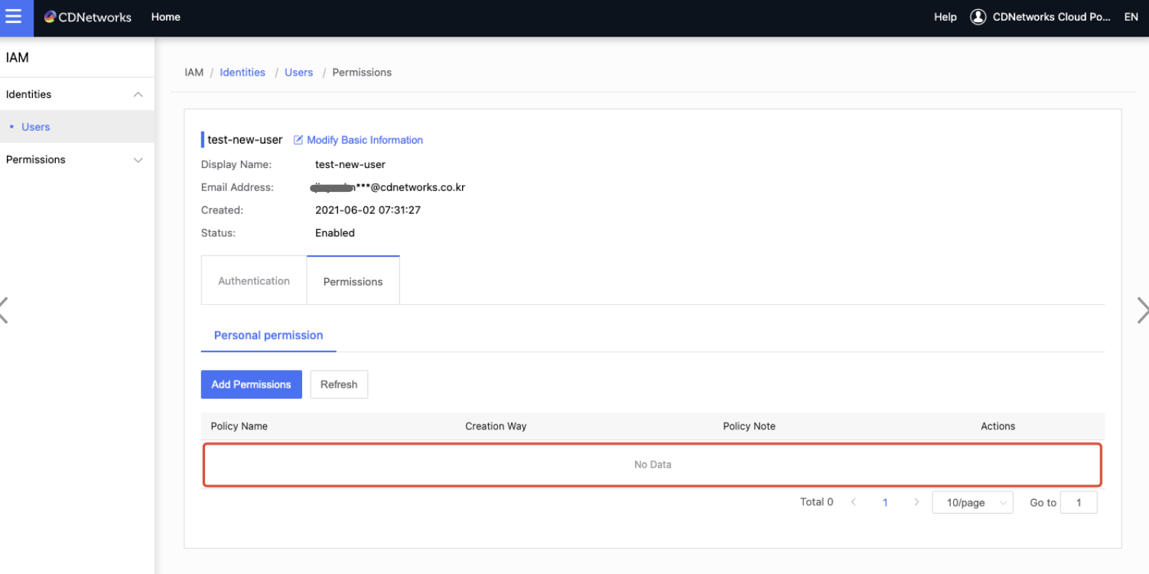Screen dimensions: 1149x574
Task: Click the edit pencil icon beside test-new-user
Action: point(298,140)
